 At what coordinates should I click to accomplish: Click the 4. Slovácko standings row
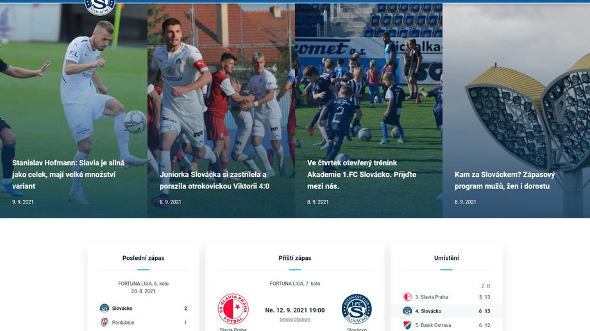click(446, 311)
